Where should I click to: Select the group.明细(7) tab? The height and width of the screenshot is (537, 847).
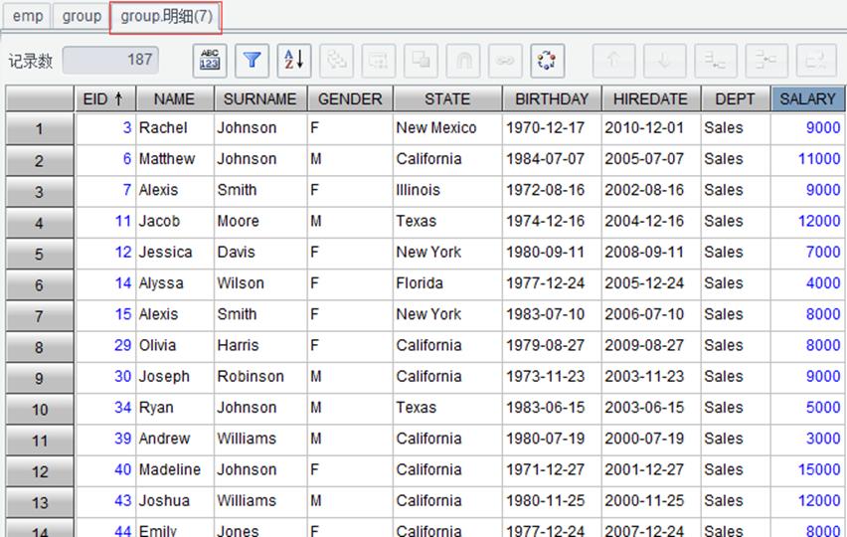(166, 17)
